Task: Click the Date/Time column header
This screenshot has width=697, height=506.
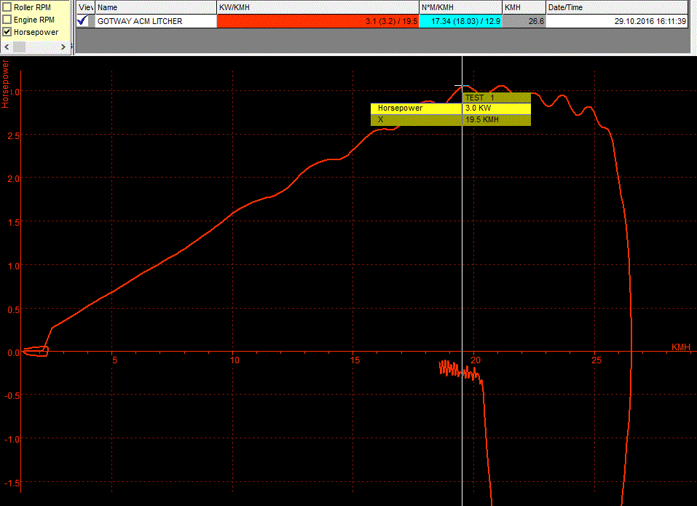Action: coord(616,7)
